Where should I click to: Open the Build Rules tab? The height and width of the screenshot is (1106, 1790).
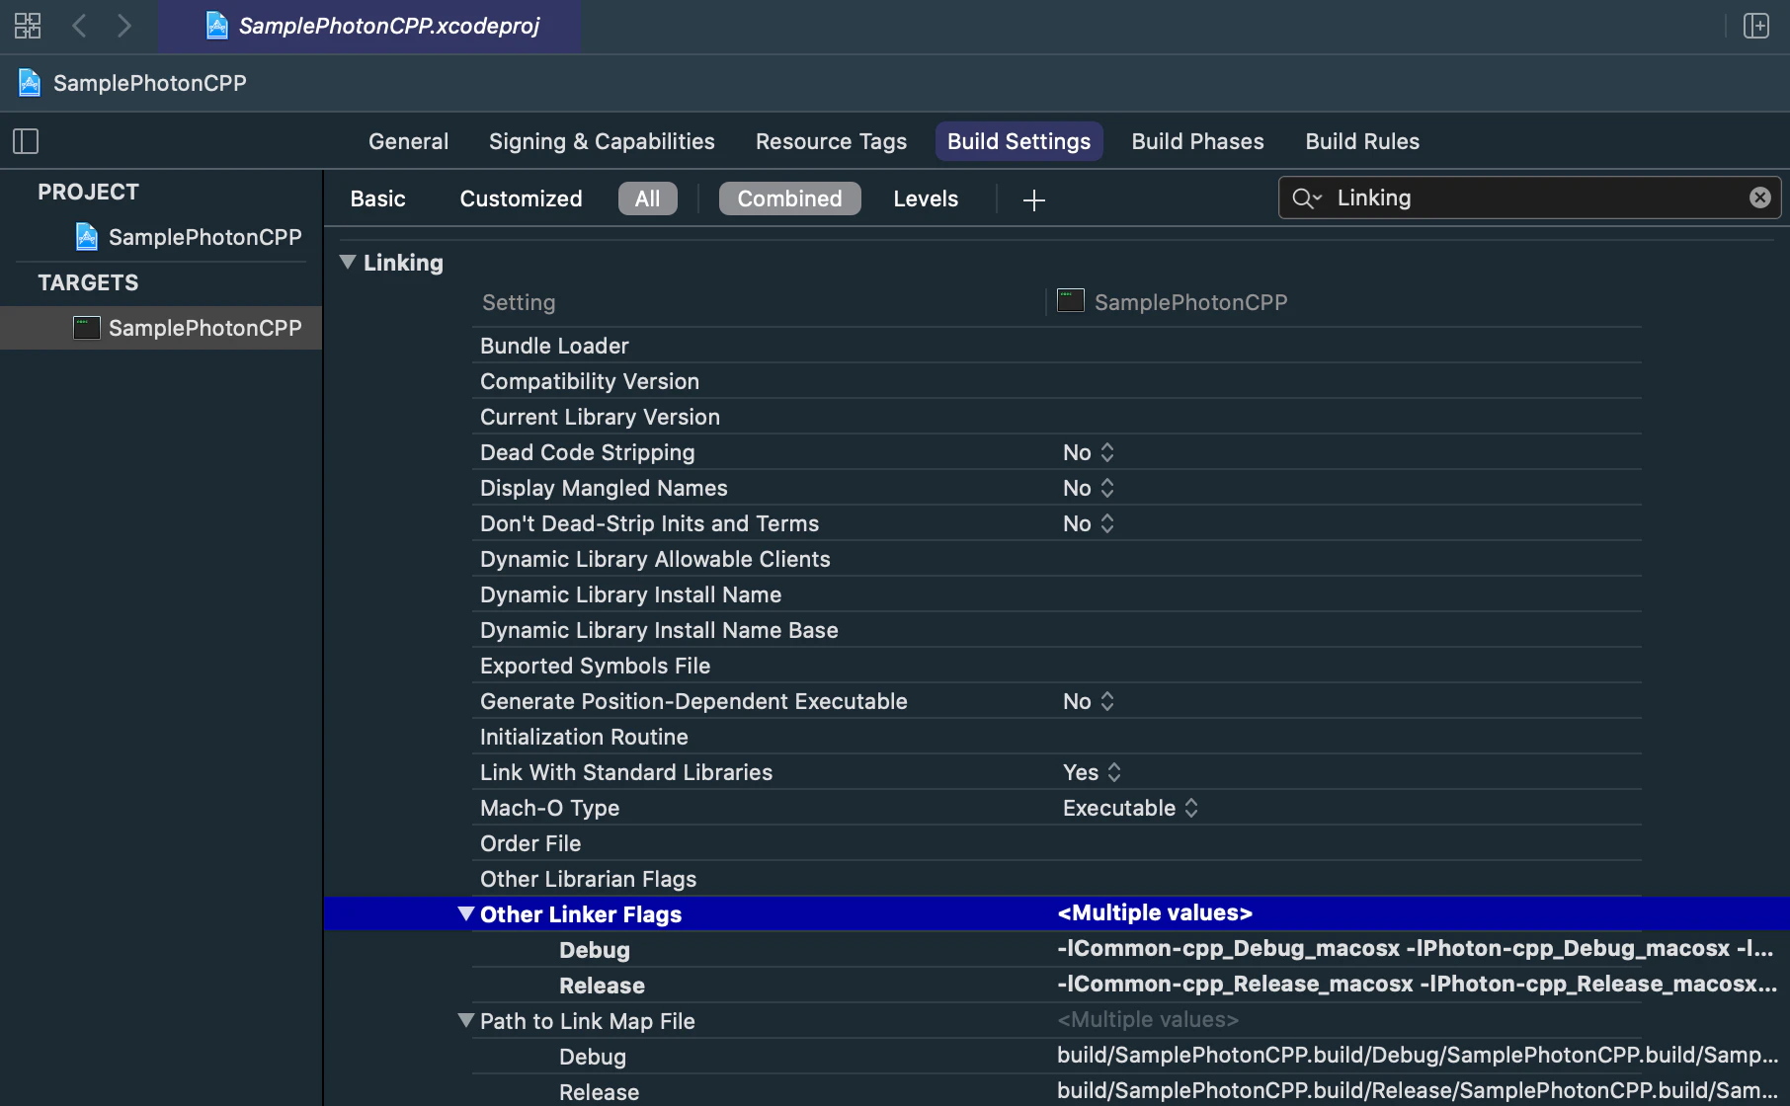click(x=1362, y=141)
